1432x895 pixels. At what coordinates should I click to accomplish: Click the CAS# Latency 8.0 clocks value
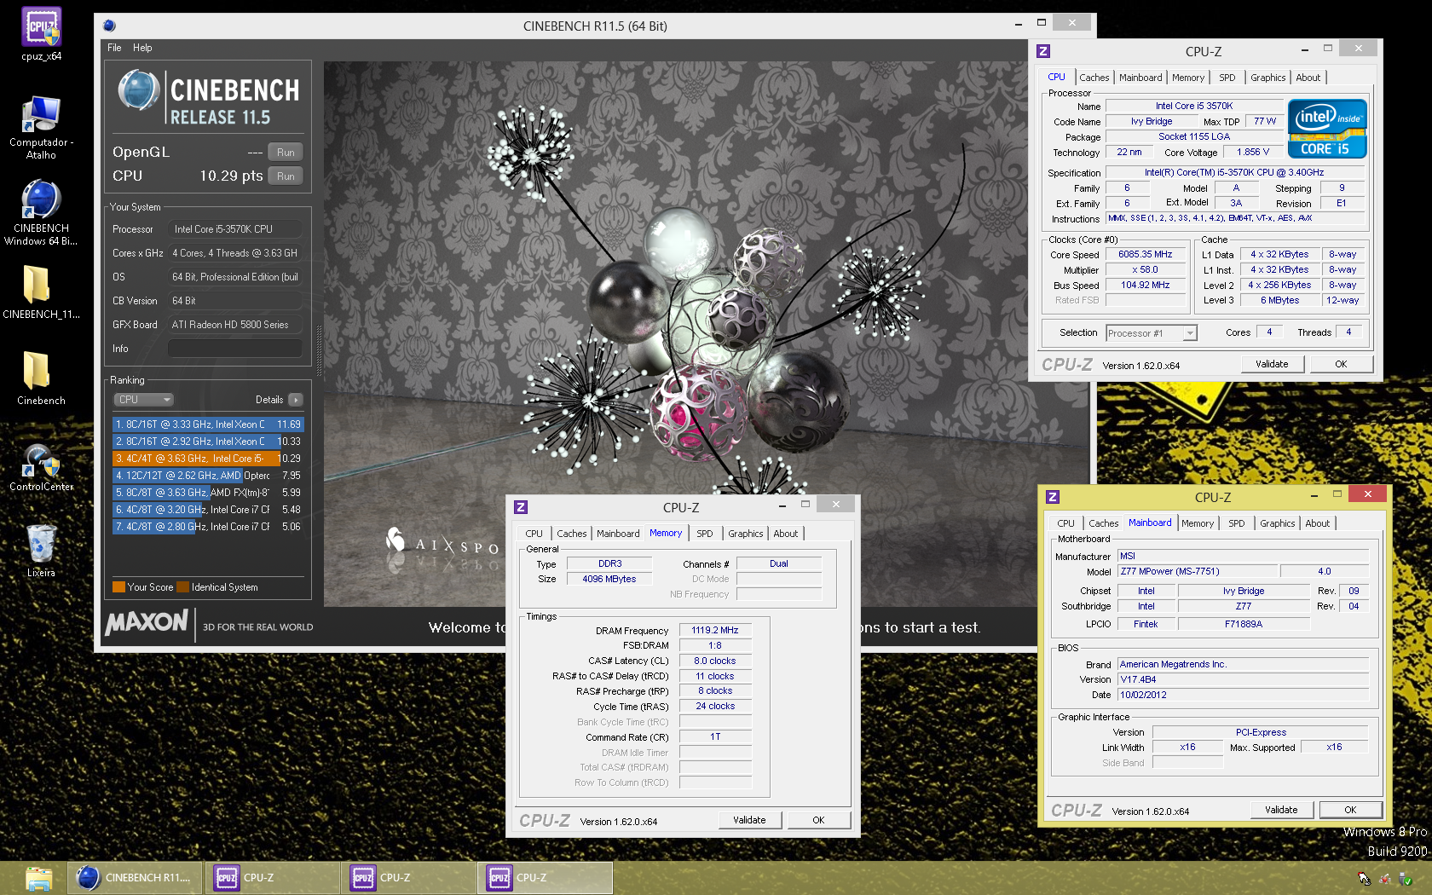(715, 661)
